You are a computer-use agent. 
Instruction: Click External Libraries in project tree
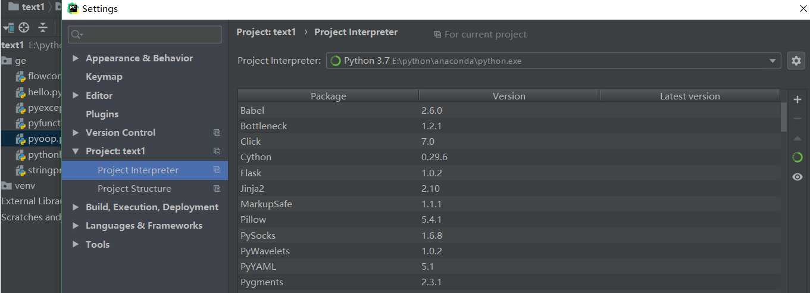pyautogui.click(x=32, y=201)
